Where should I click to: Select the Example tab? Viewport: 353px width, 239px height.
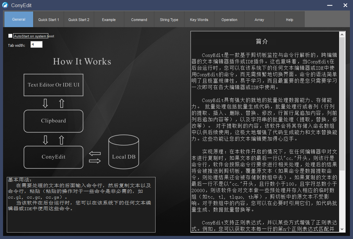point(109,20)
